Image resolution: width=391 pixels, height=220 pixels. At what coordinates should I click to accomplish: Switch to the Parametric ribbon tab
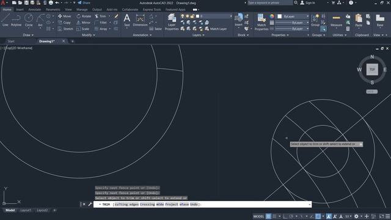(x=53, y=10)
